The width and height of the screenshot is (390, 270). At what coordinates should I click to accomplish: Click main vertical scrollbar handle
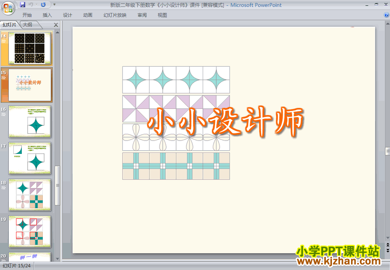387,151
